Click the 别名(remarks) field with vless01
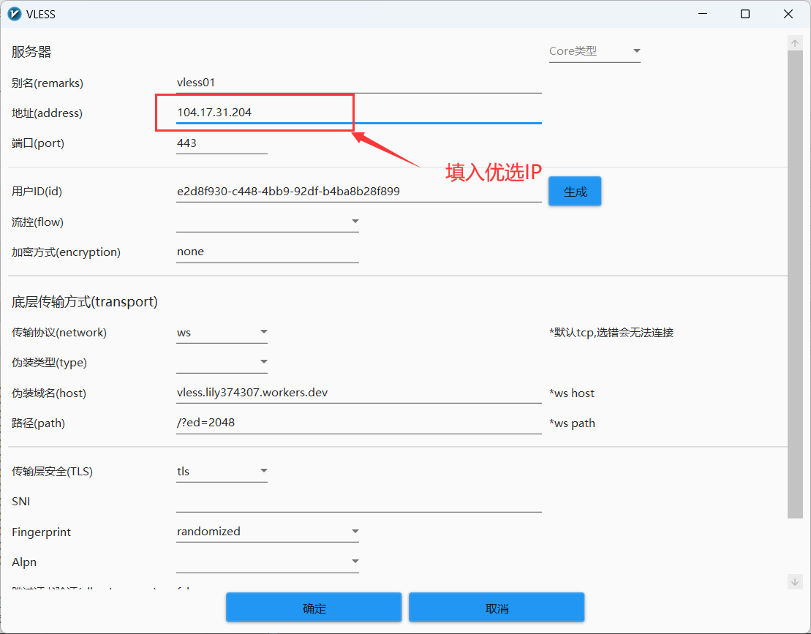The height and width of the screenshot is (634, 811). coord(358,83)
